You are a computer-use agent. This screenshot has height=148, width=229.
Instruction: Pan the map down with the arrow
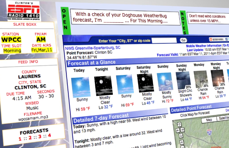pos(181,136)
